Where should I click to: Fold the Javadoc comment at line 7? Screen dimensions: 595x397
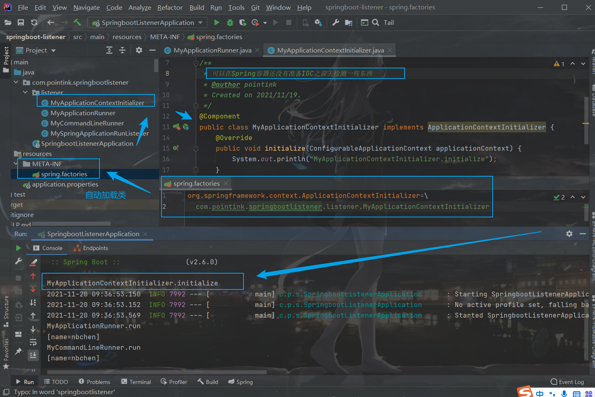[x=196, y=63]
